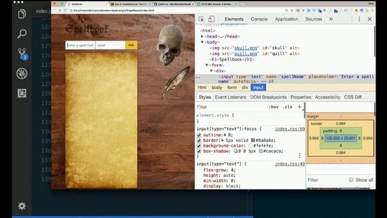The width and height of the screenshot is (387, 218).
Task: Select body in the breadcrumb bar
Action: pos(216,87)
